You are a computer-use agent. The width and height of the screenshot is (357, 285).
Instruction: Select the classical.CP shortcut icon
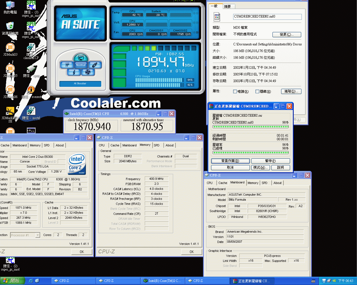pos(31,51)
